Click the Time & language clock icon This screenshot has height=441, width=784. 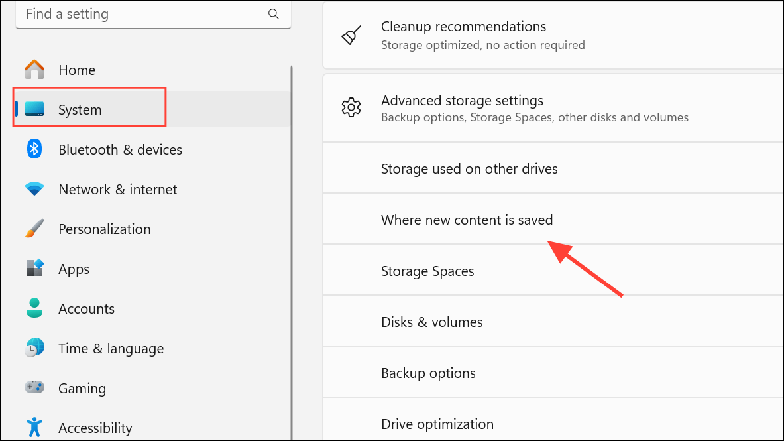(x=34, y=348)
